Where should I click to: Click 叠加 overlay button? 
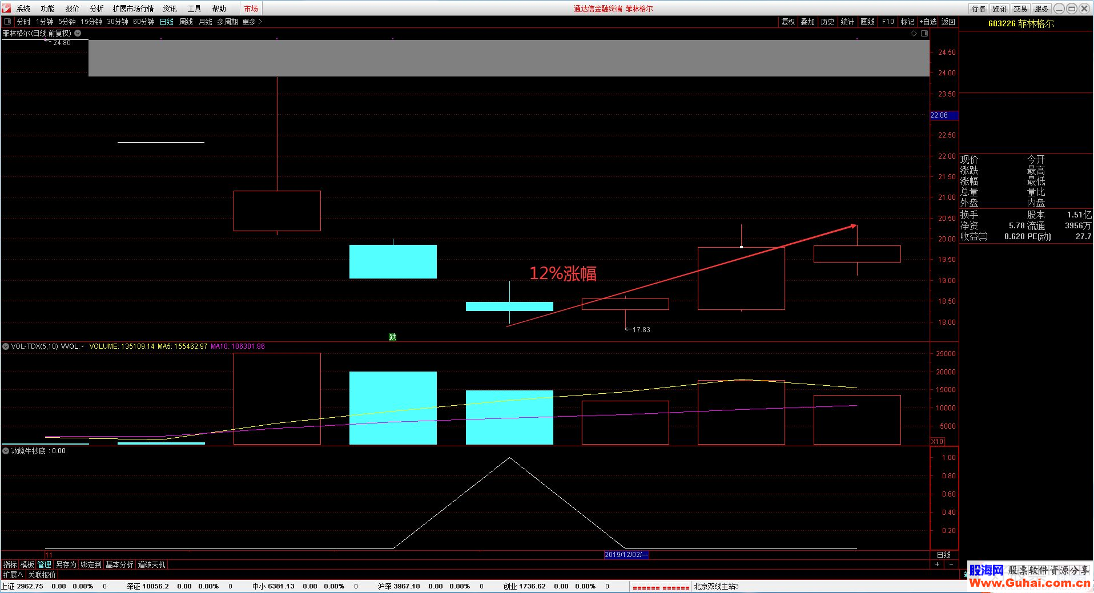[x=807, y=22]
